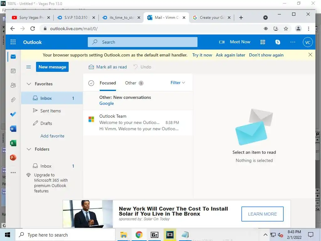
Task: Open Files attachments paperclip icon
Action: [13, 100]
